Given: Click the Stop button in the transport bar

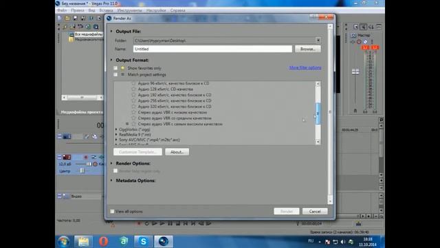Looking at the screenshot, I should 178,223.
